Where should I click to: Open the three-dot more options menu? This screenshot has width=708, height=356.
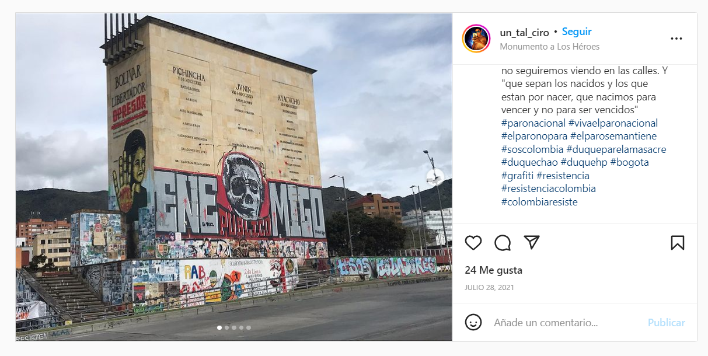point(676,39)
